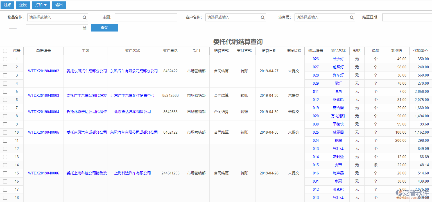
Task: Click the 过滤 button
Action: tap(7, 5)
